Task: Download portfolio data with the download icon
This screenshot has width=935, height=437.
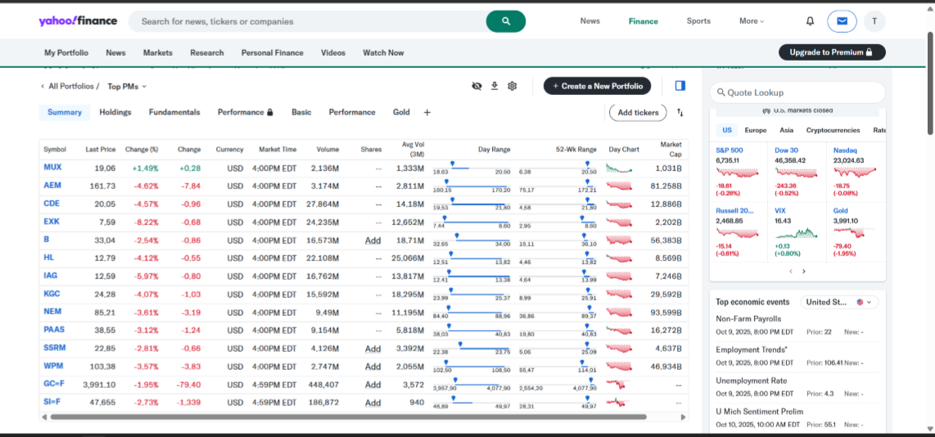Action: [x=495, y=86]
